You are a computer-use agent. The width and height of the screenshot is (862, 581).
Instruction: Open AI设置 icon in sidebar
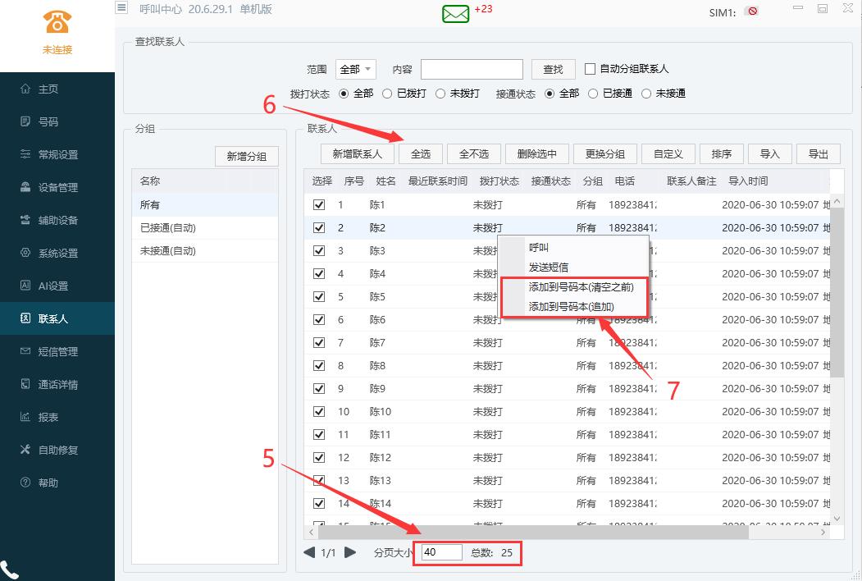click(25, 285)
